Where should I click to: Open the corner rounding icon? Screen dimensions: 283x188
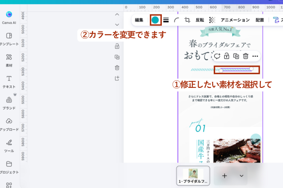pyautogui.click(x=176, y=20)
